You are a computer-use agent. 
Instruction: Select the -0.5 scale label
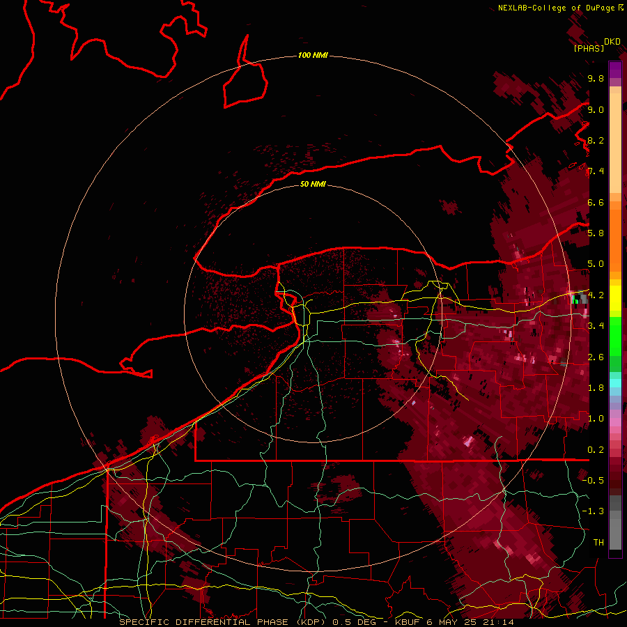coord(593,481)
